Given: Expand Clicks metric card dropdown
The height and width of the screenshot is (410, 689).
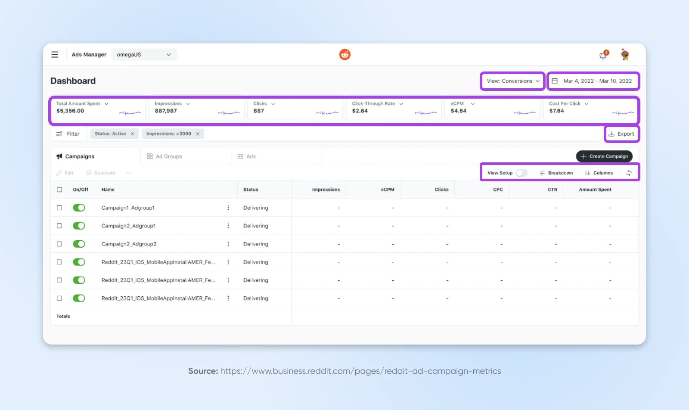Looking at the screenshot, I should point(273,104).
